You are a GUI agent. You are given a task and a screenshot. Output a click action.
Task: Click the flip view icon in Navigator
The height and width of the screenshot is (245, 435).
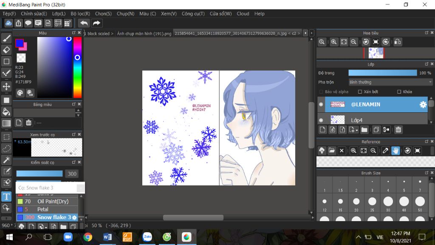coord(398,42)
